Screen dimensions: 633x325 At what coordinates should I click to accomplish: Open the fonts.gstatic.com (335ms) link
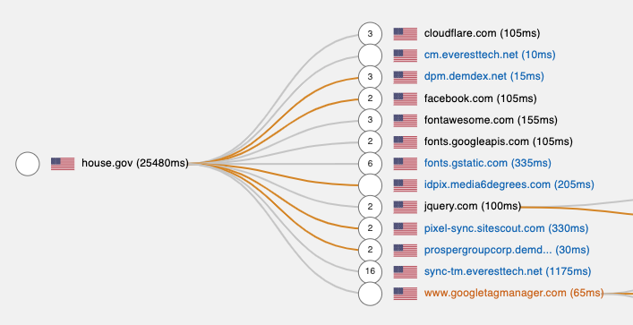pyautogui.click(x=488, y=163)
